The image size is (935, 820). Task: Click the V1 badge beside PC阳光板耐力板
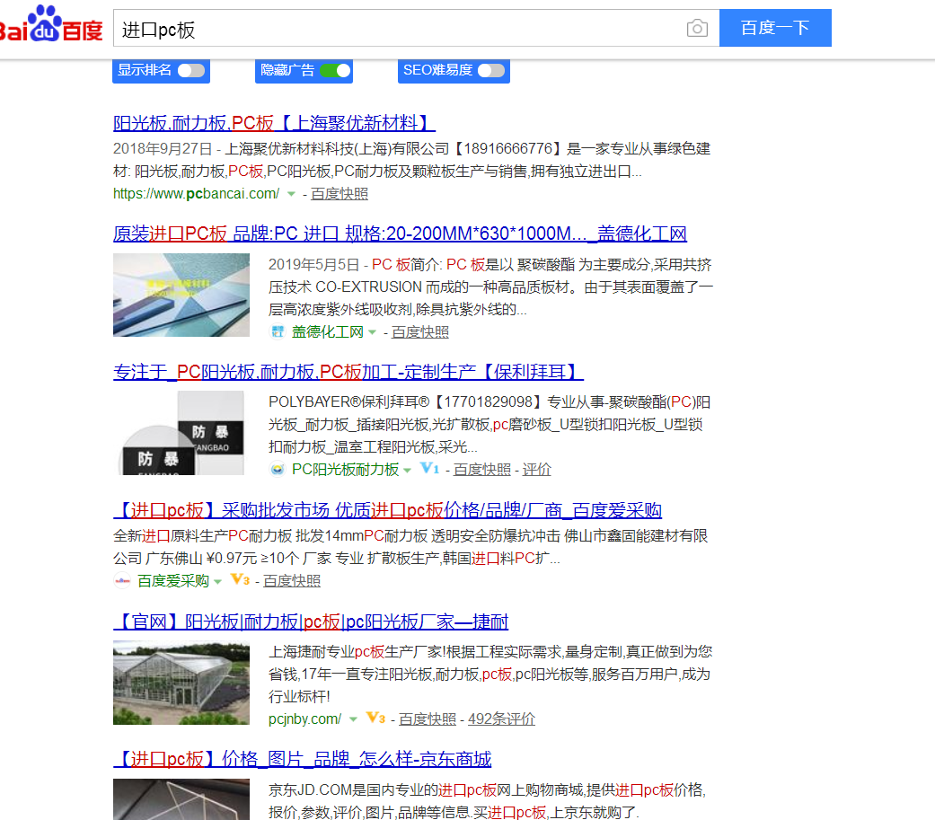(430, 468)
